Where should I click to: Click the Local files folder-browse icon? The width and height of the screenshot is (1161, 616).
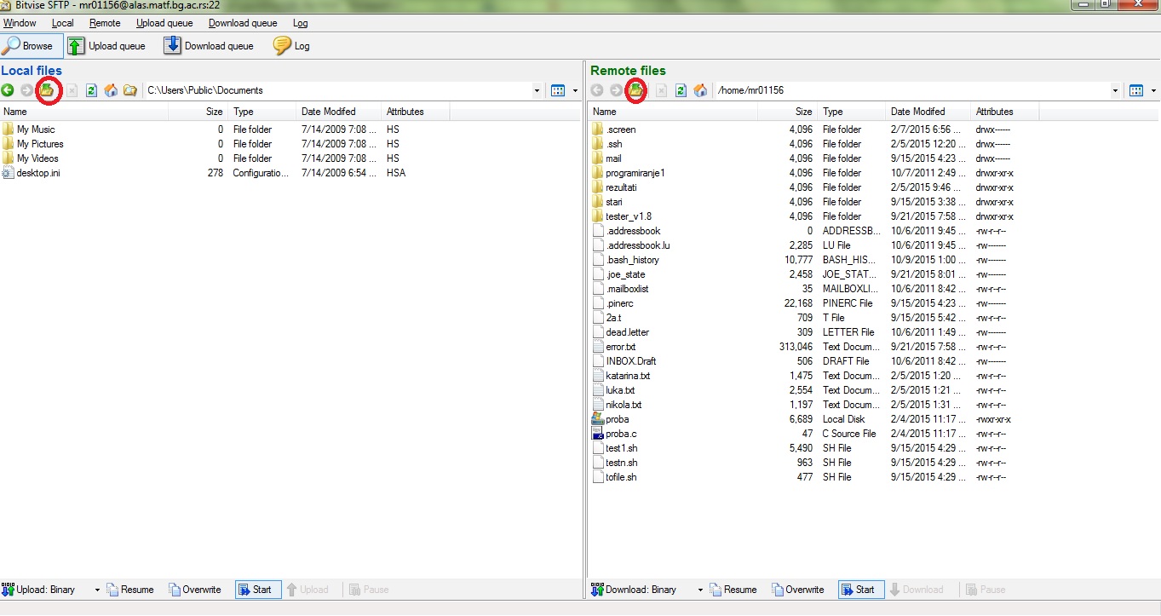tap(130, 90)
